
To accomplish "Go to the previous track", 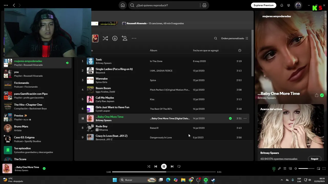I will pyautogui.click(x=156, y=166).
